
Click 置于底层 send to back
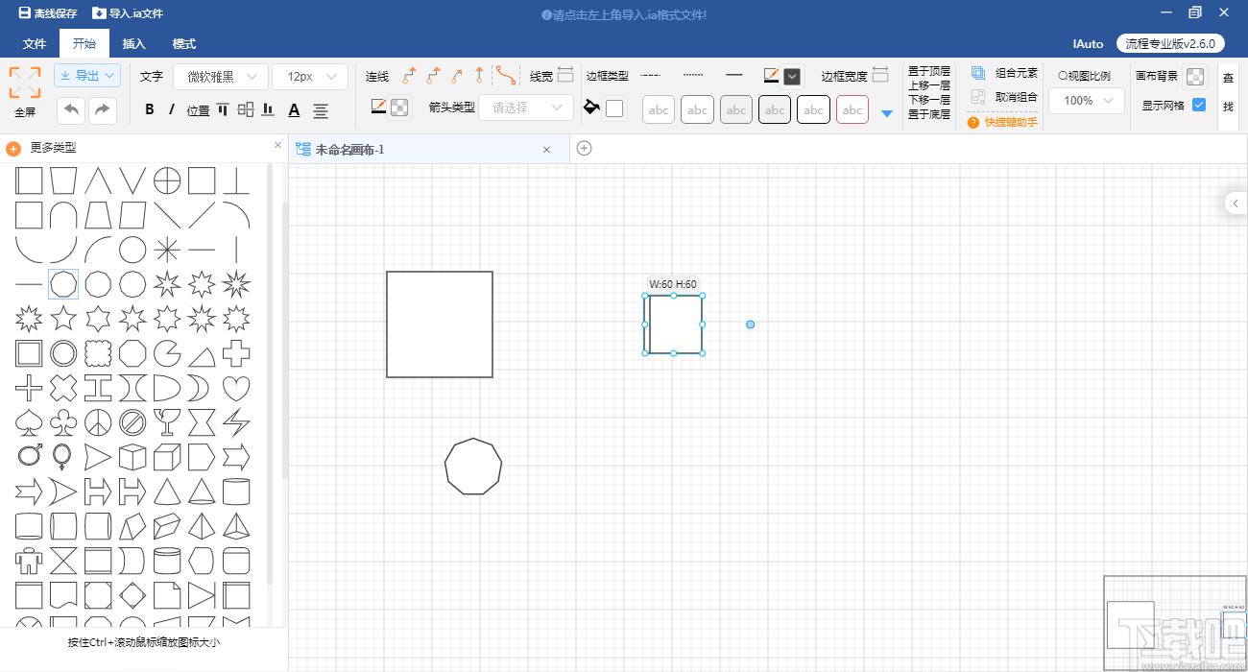pyautogui.click(x=929, y=114)
